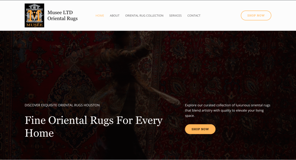Select Services in the navigation bar

(175, 16)
